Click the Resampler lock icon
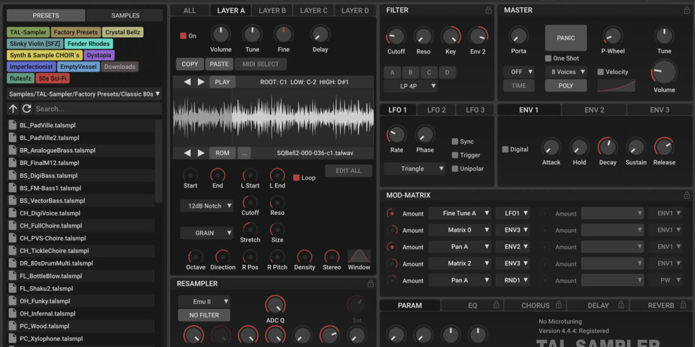 click(370, 284)
